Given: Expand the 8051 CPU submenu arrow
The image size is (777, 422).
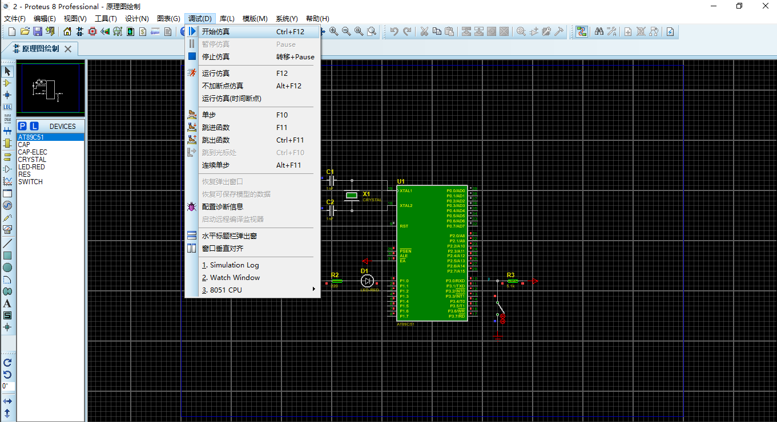Looking at the screenshot, I should [313, 290].
